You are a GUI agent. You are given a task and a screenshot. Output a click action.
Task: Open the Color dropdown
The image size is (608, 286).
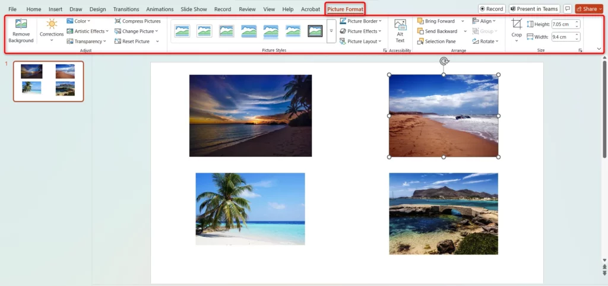pyautogui.click(x=78, y=21)
